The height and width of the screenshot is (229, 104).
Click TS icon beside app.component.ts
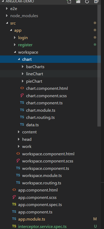pyautogui.click(x=14, y=212)
